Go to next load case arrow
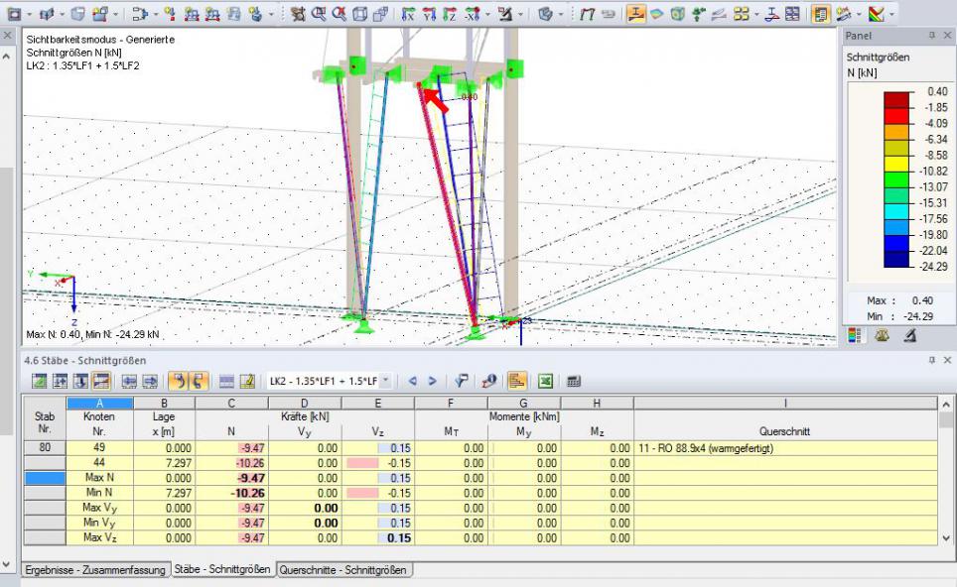 (432, 381)
